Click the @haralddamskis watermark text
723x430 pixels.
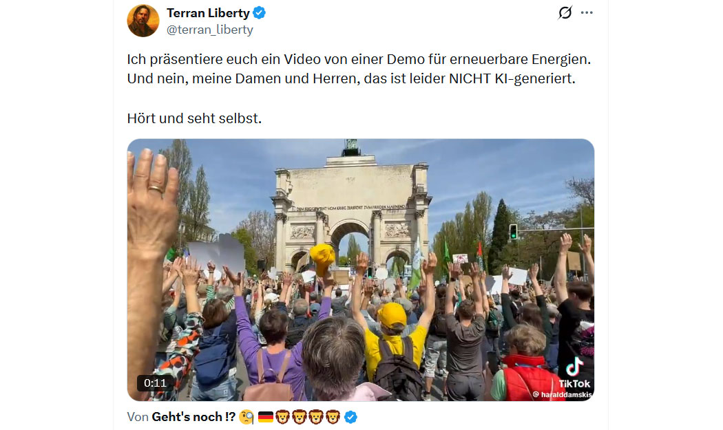coord(562,394)
